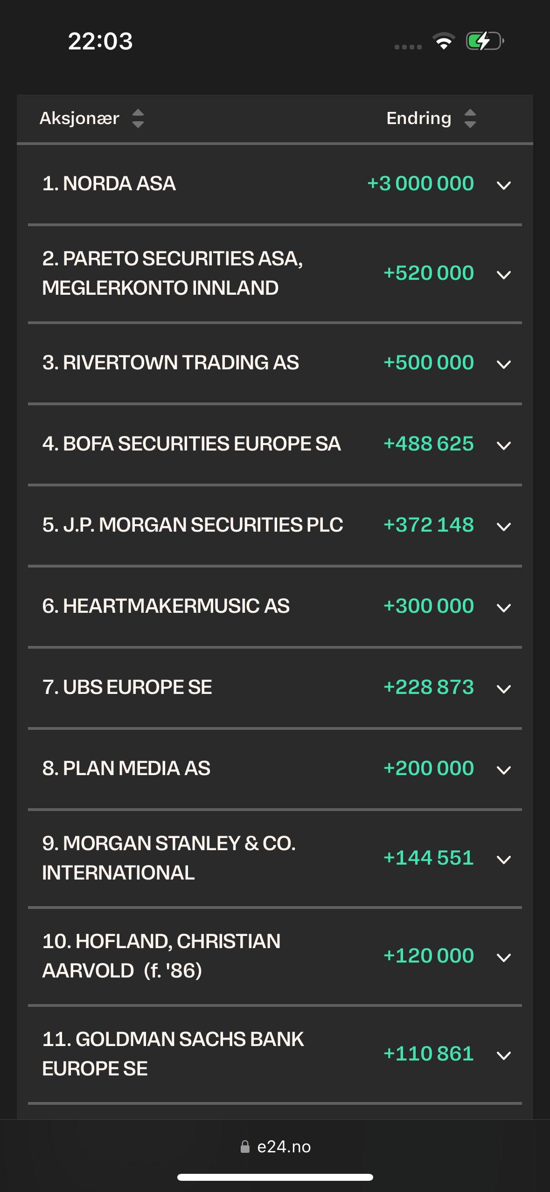Viewport: 550px width, 1192px height.
Task: Tap the lock icon beside e24.no
Action: click(245, 1146)
